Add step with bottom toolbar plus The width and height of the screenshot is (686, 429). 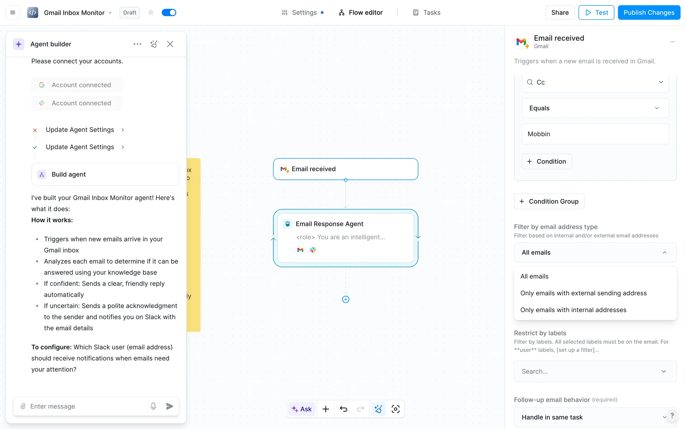tap(325, 409)
